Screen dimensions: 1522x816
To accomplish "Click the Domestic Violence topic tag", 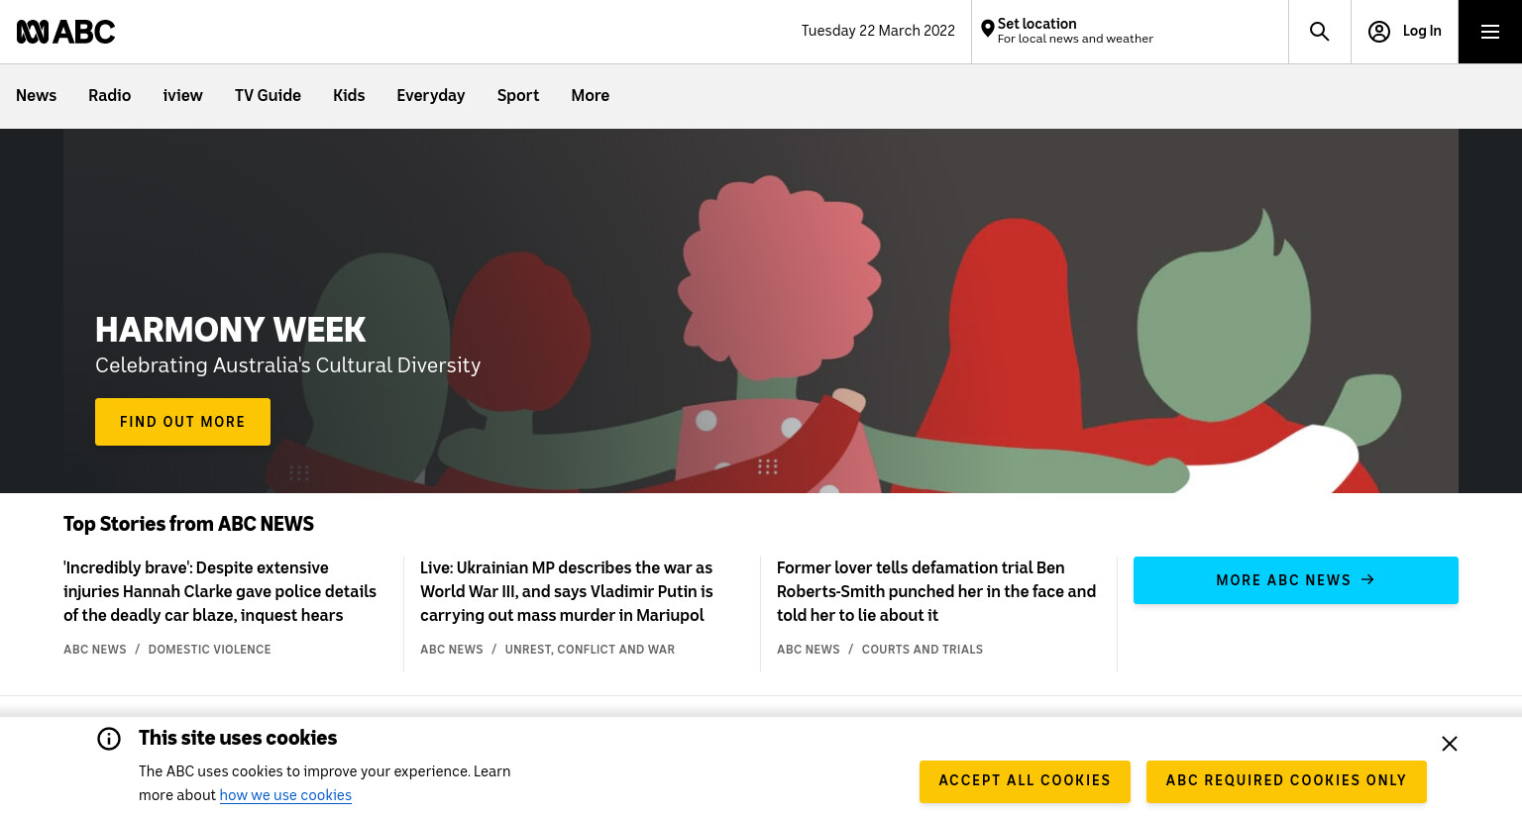I will pos(209,650).
